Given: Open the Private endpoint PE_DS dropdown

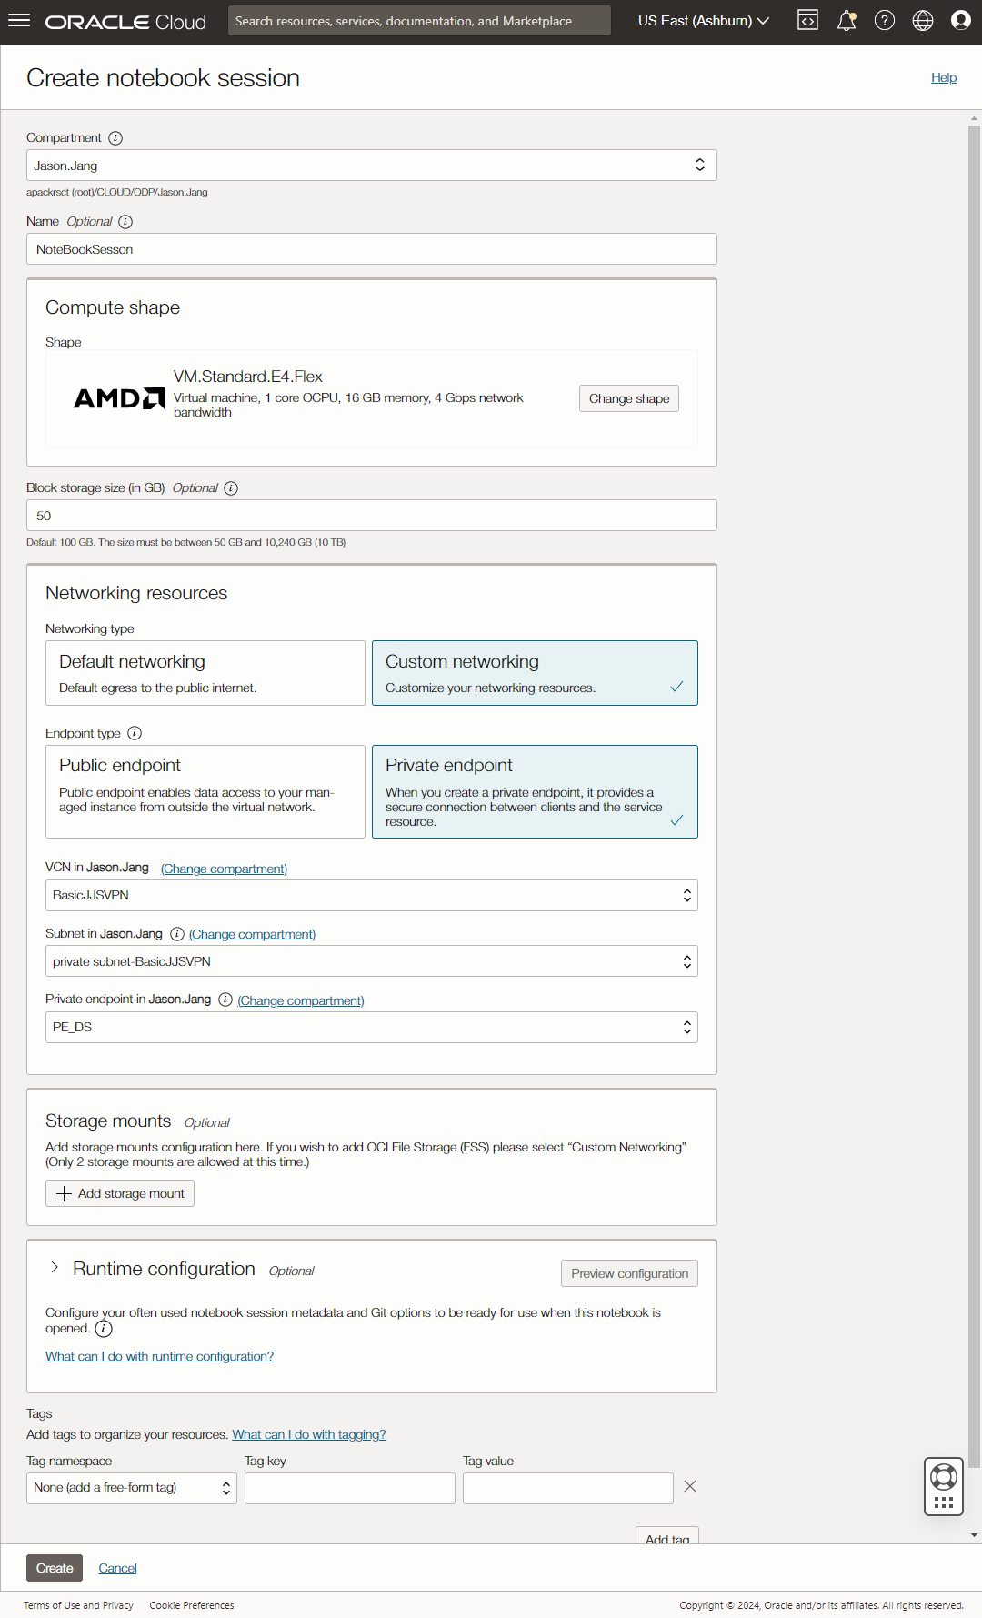Looking at the screenshot, I should point(372,1028).
